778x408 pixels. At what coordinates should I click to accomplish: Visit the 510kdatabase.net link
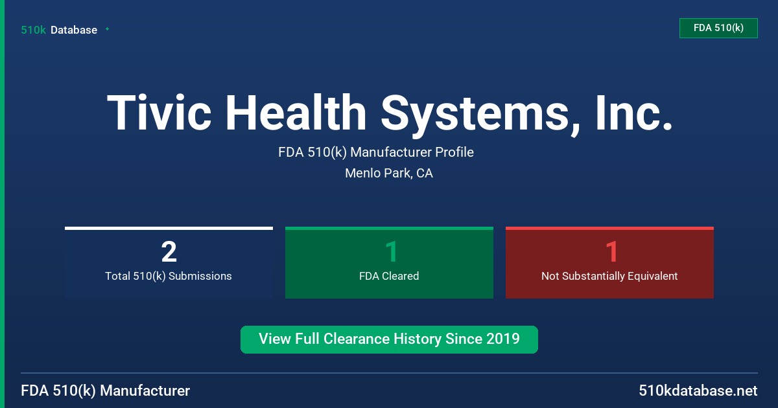pyautogui.click(x=698, y=391)
